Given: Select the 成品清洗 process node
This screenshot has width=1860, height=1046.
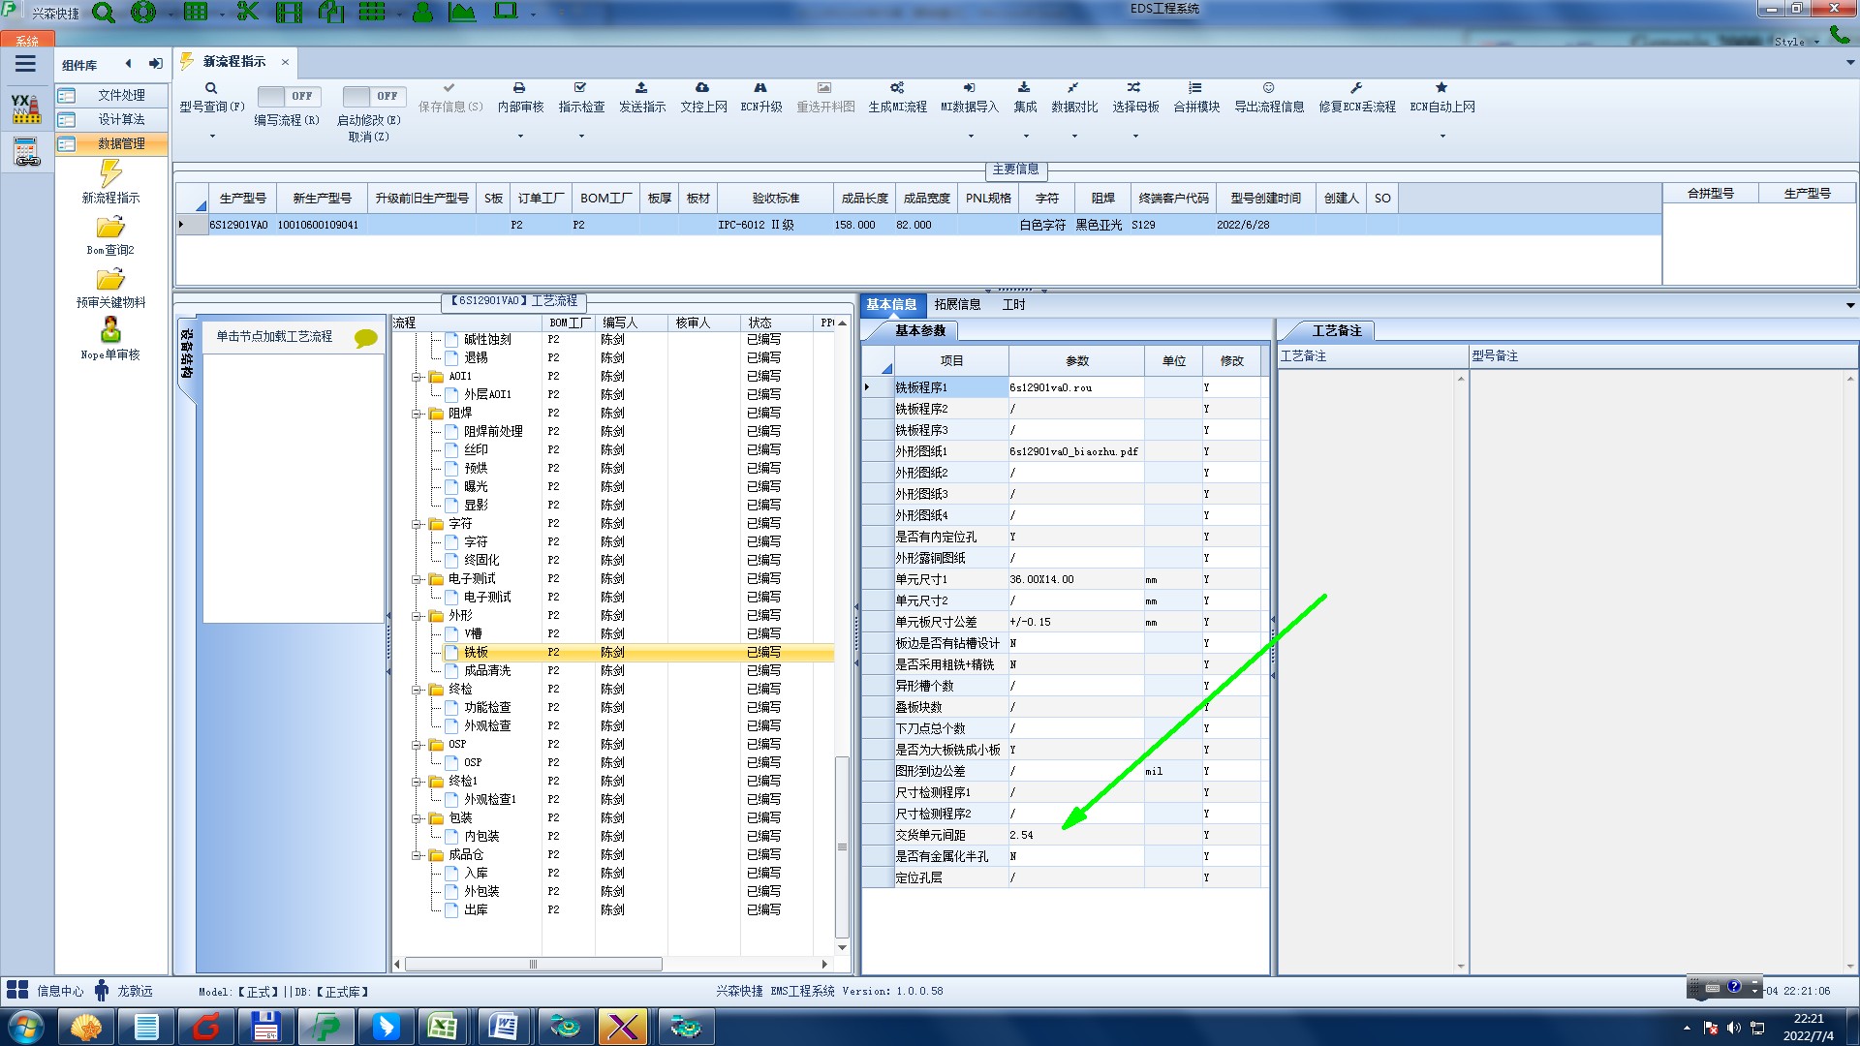Looking at the screenshot, I should pos(486,670).
